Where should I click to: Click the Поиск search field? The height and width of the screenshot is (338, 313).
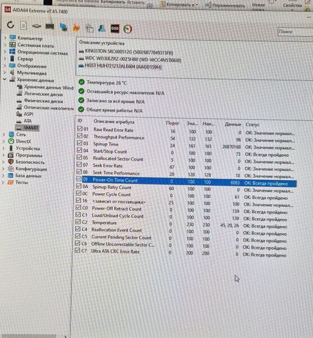coord(295,32)
